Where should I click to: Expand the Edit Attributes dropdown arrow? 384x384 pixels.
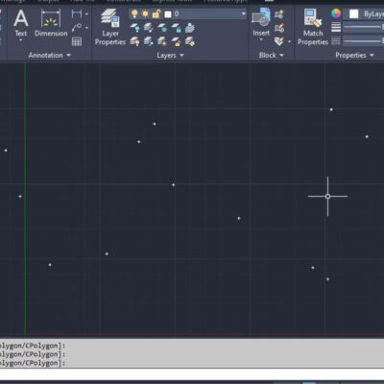coord(290,42)
